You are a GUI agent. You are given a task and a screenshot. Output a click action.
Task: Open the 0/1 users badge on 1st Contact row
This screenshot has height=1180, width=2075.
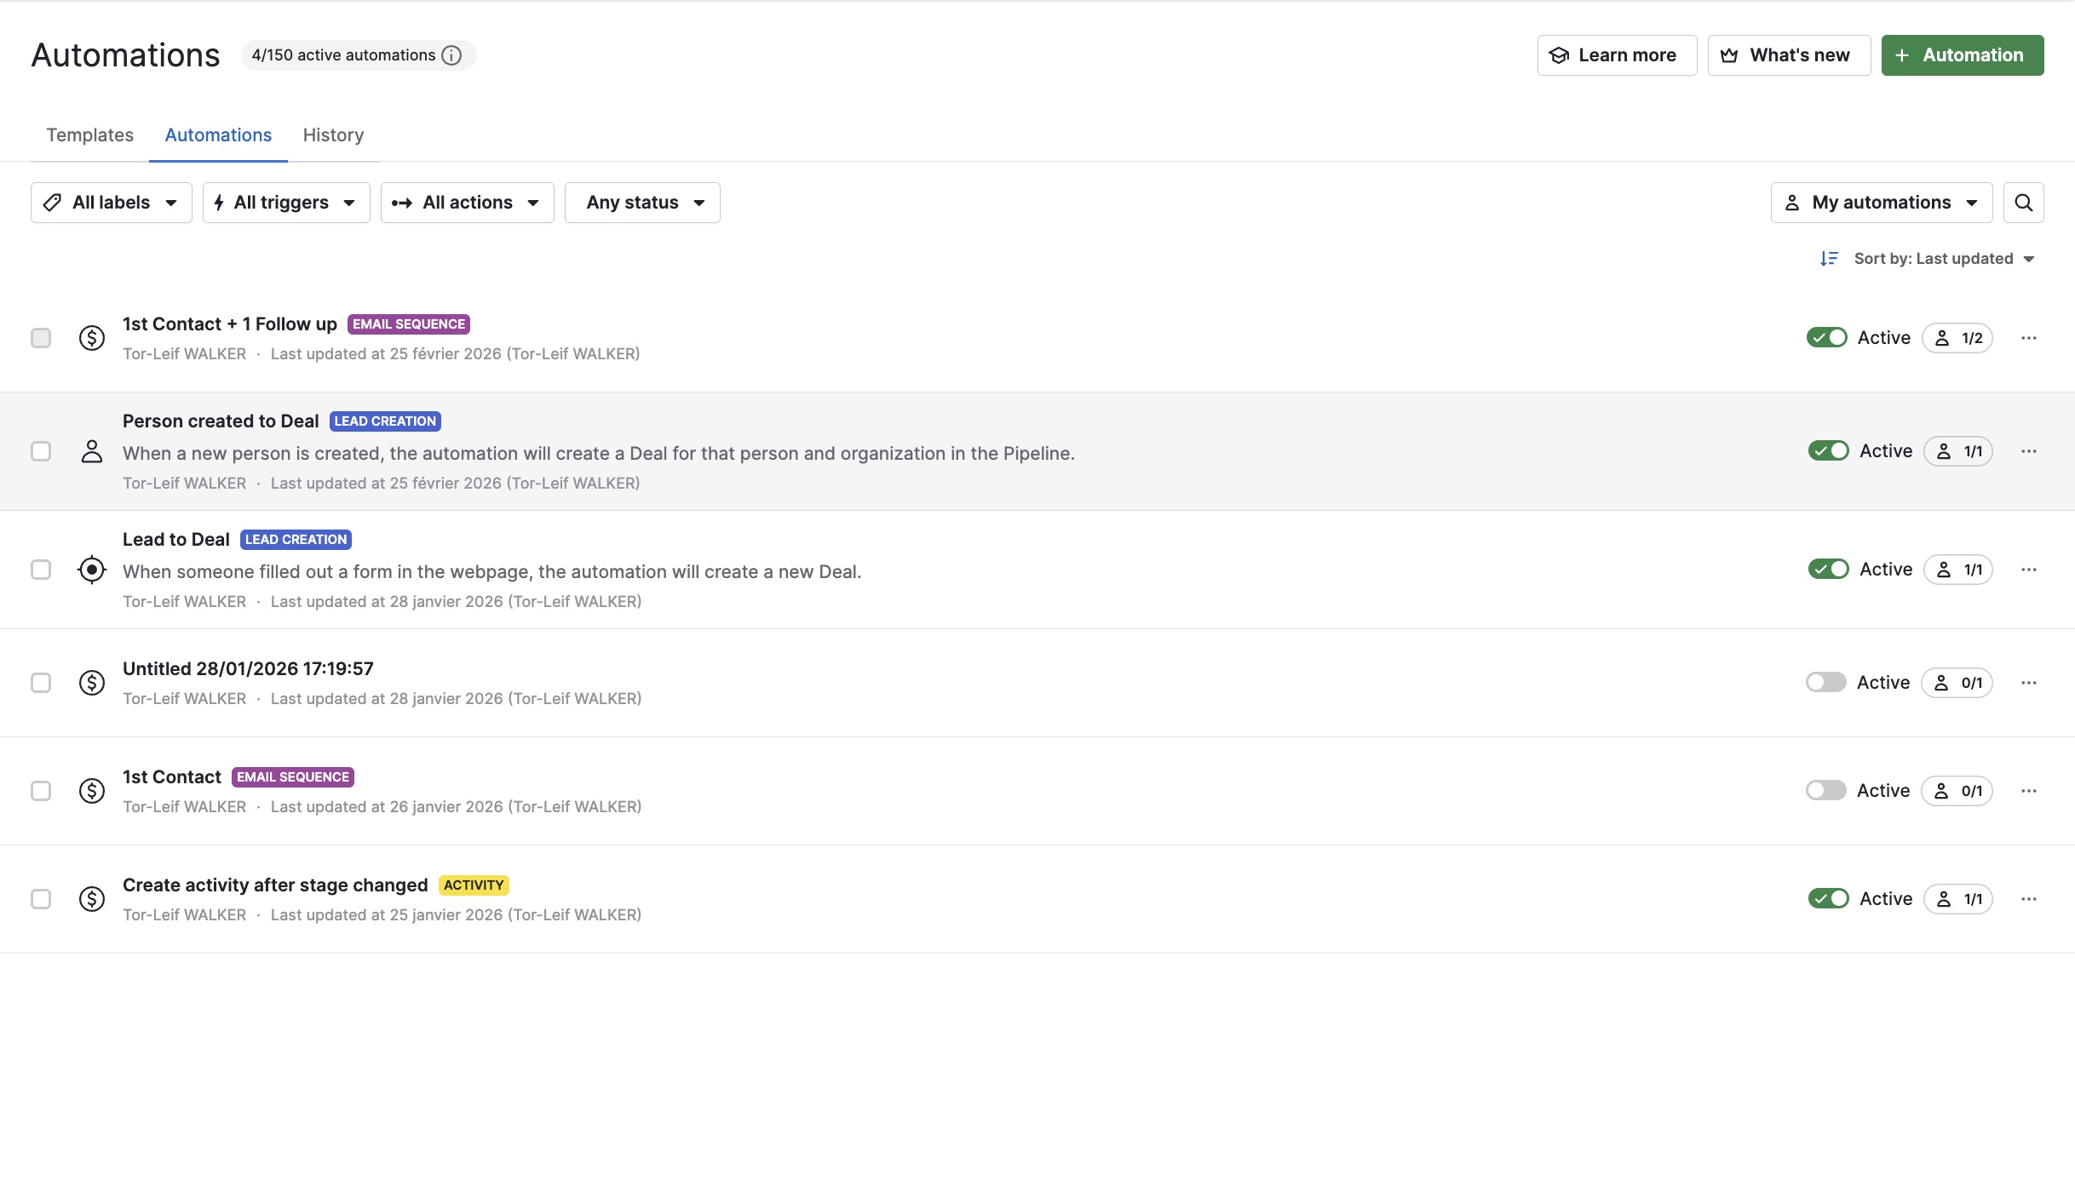1957,791
